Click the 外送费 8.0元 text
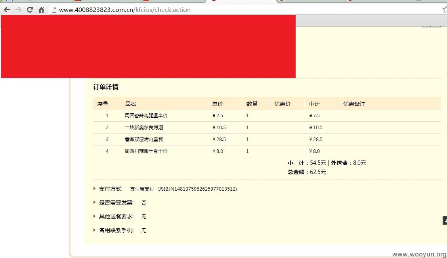Viewport: 447px width, 258px height. coord(348,163)
